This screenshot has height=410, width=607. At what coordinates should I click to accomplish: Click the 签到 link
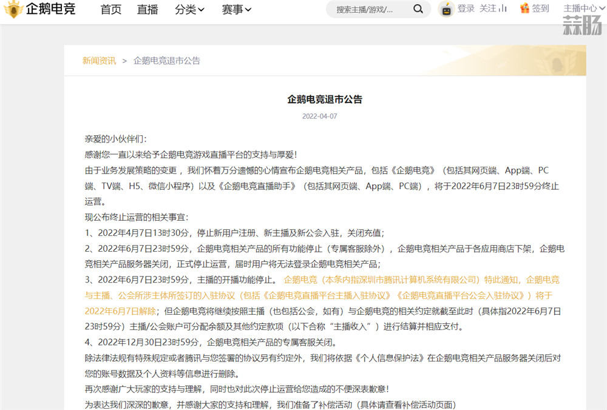(540, 8)
